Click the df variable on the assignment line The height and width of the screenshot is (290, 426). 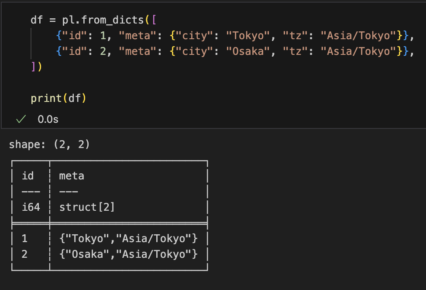click(x=37, y=20)
